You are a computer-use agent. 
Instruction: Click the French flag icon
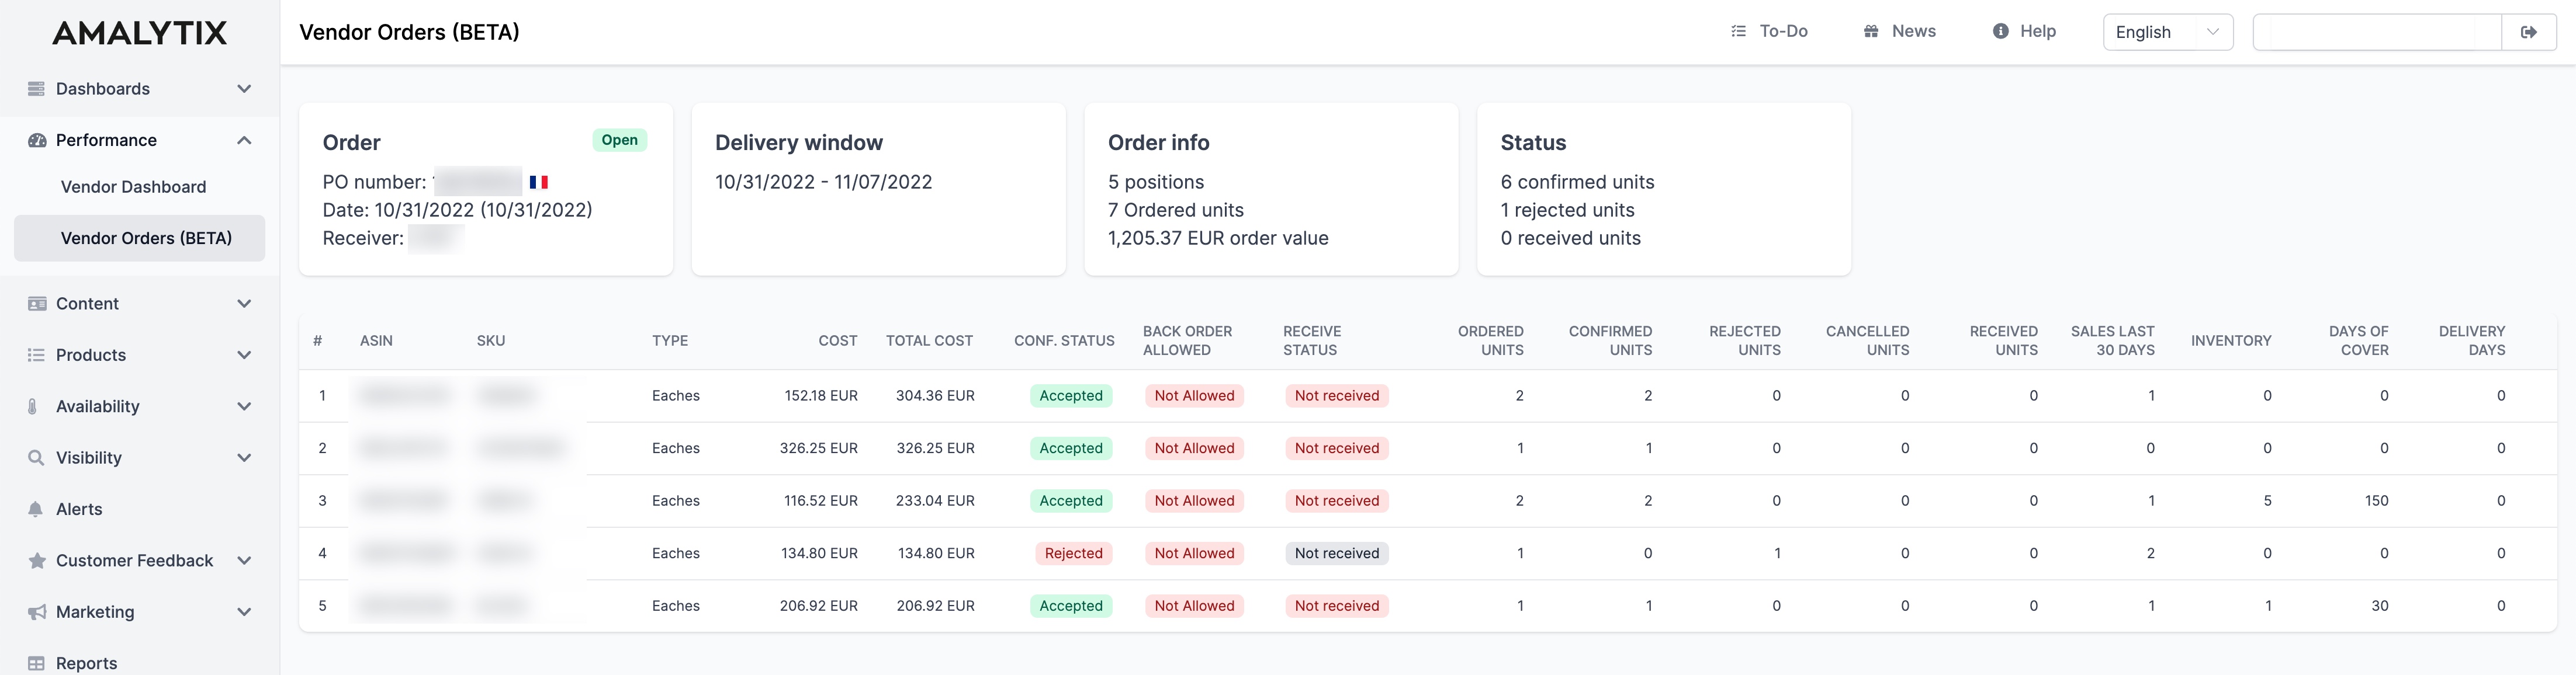(538, 182)
